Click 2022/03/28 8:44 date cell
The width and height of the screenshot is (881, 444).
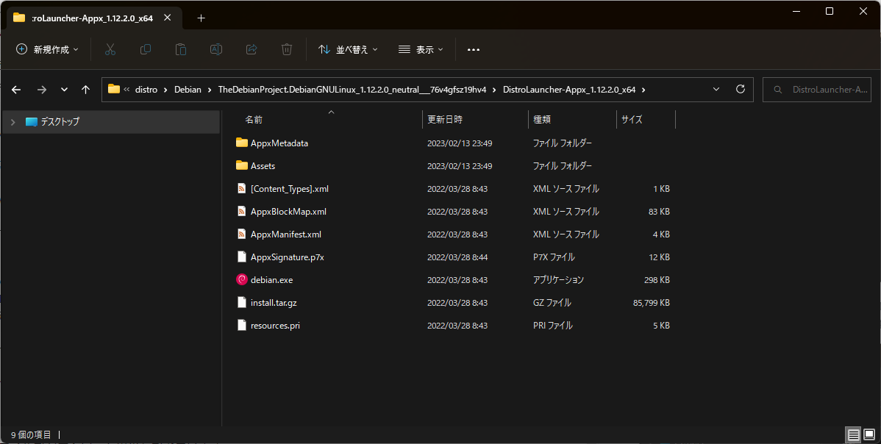coord(457,257)
